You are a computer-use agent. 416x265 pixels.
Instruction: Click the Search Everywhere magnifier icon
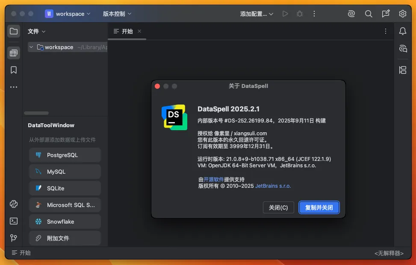tap(369, 14)
